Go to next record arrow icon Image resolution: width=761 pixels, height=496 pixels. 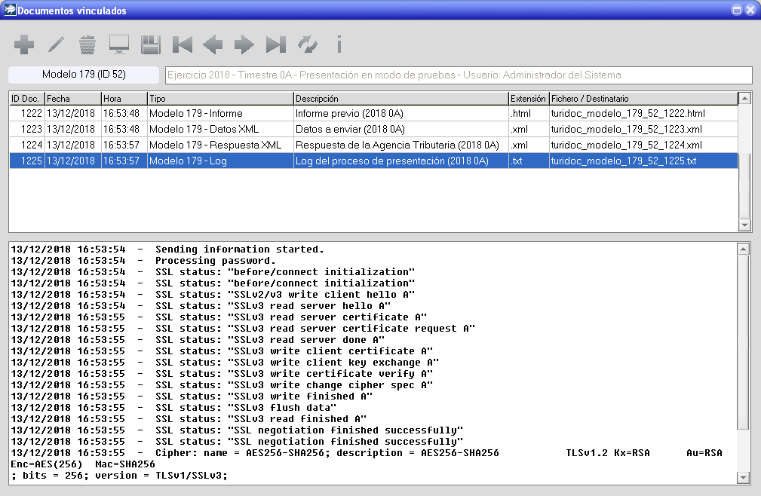click(244, 45)
